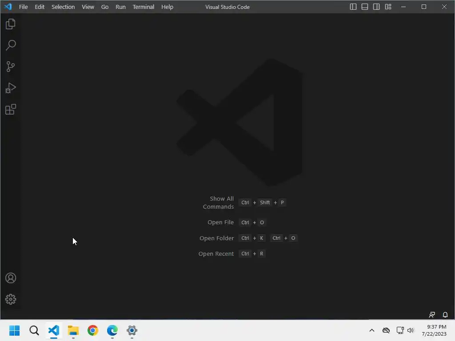Open Windows taskbar search
Viewport: 455px width, 341px height.
(x=34, y=330)
